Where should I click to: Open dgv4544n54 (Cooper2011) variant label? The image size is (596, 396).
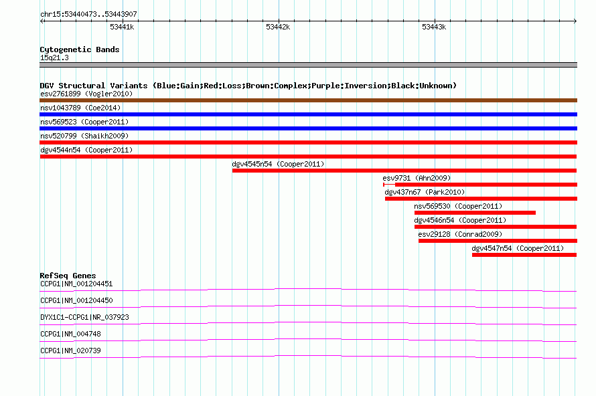tap(86, 150)
